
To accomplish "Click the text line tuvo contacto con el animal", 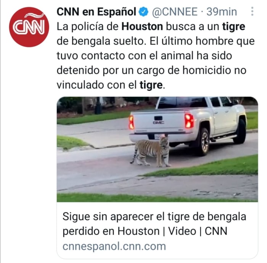I will tap(125, 56).
